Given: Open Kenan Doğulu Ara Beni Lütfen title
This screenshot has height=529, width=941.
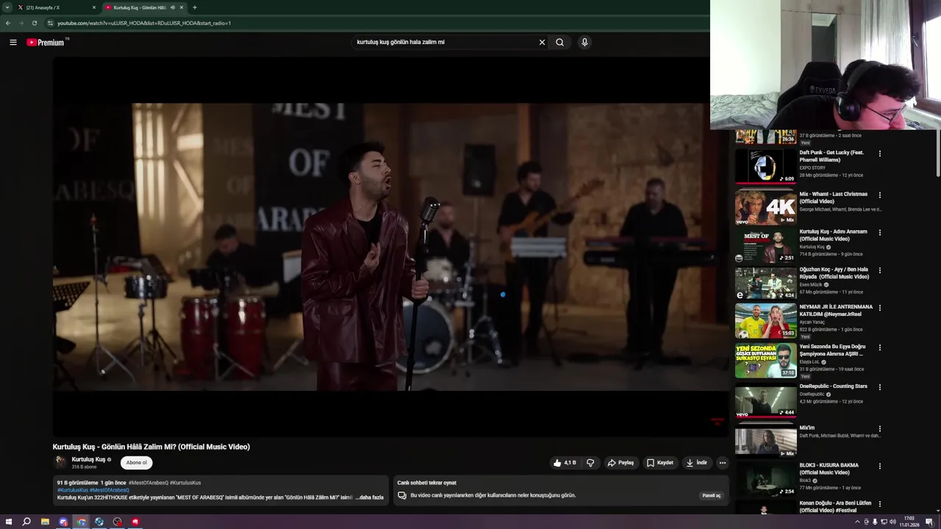Looking at the screenshot, I should [x=836, y=506].
